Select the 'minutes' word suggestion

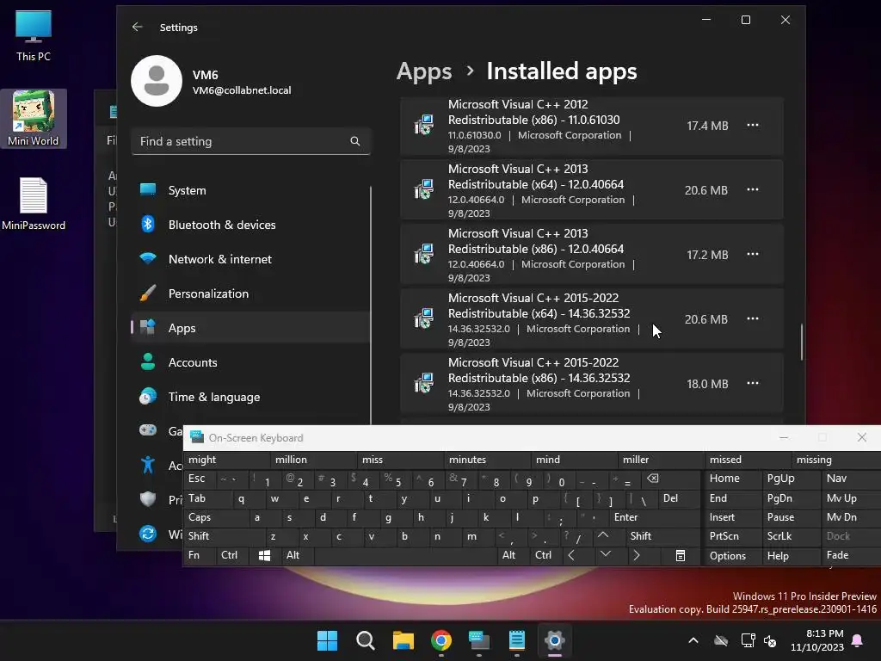click(x=487, y=460)
